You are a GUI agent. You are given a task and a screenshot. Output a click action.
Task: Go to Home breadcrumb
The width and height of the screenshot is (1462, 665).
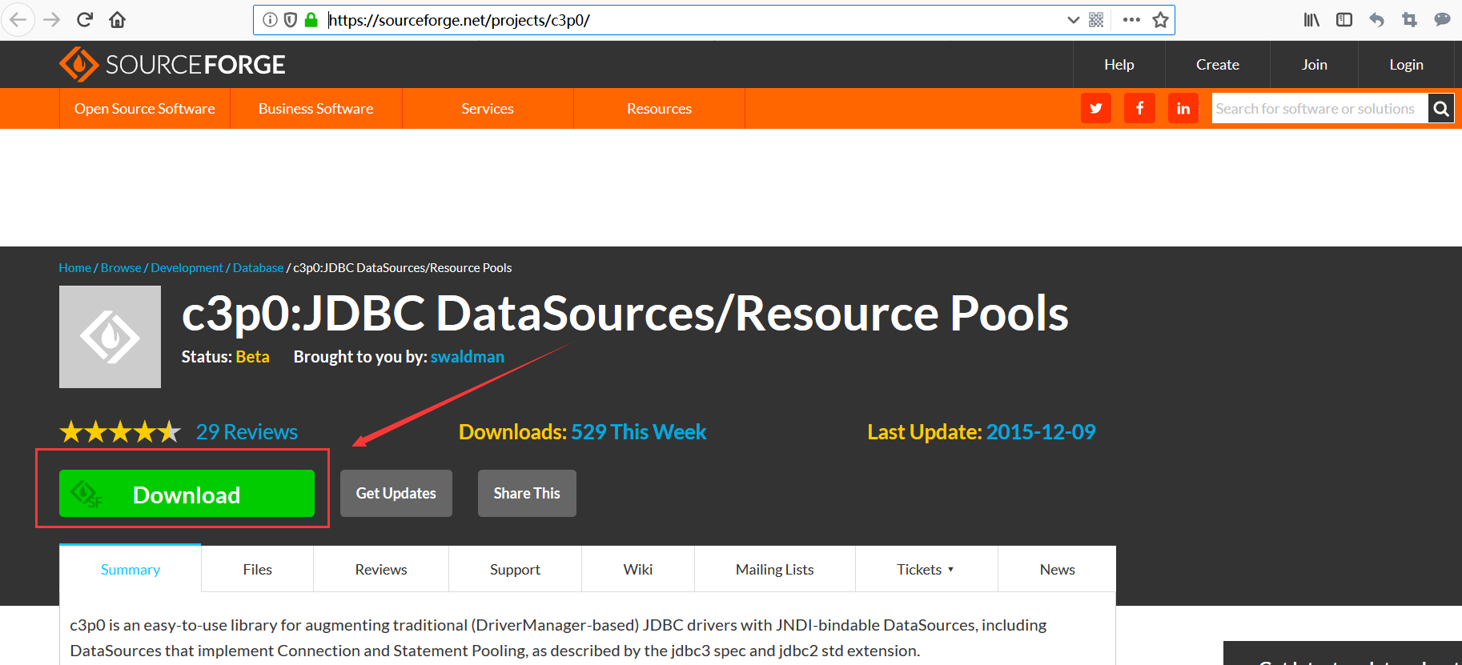point(75,268)
